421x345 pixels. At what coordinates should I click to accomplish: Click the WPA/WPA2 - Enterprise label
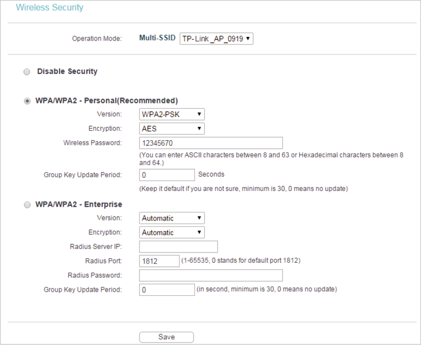(x=79, y=204)
